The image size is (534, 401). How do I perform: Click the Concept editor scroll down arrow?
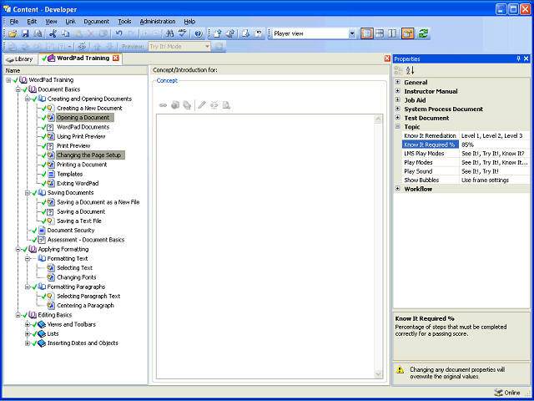click(x=378, y=373)
